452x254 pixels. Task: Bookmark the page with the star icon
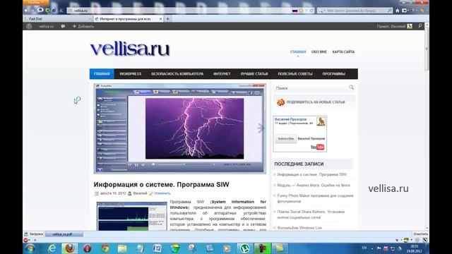302,11
